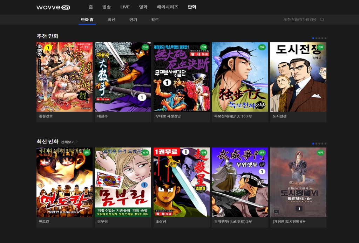Open the 대살수 comic cover
The height and width of the screenshot is (243, 359).
[x=123, y=77]
